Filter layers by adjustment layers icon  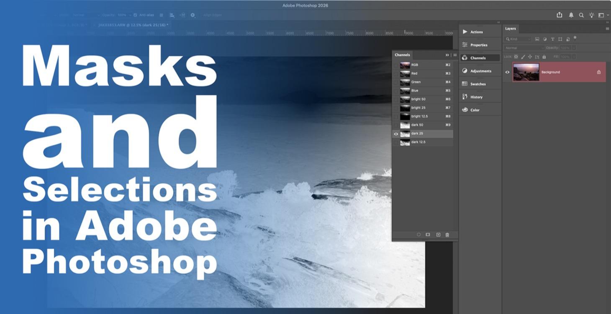pos(545,39)
